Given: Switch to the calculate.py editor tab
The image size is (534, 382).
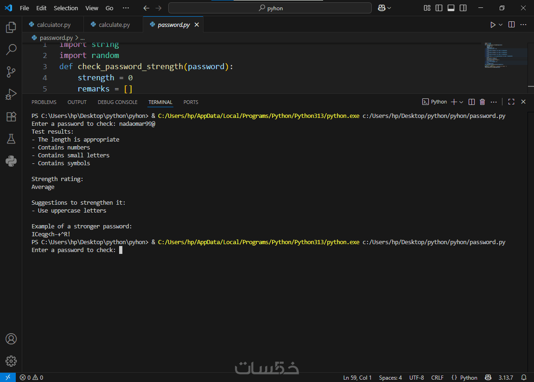Looking at the screenshot, I should coord(114,25).
